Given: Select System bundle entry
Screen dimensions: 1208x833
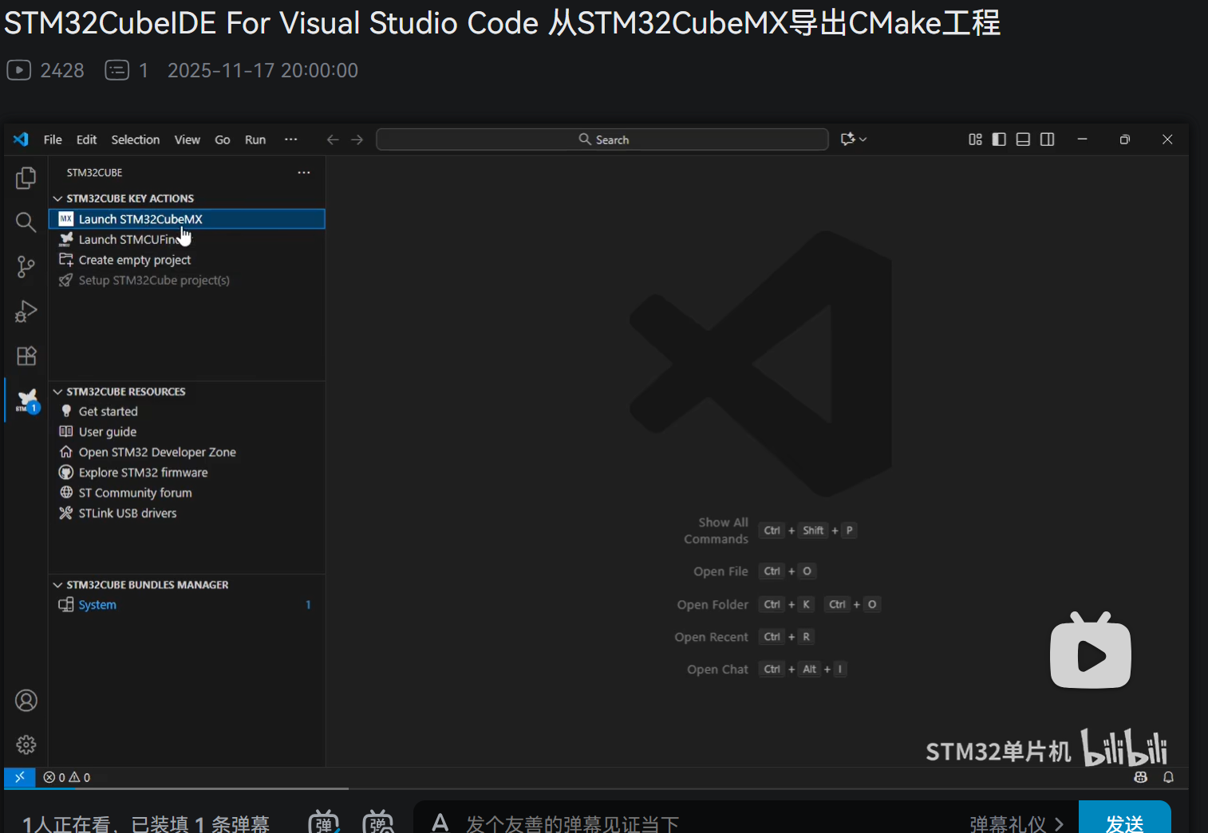Looking at the screenshot, I should [187, 605].
